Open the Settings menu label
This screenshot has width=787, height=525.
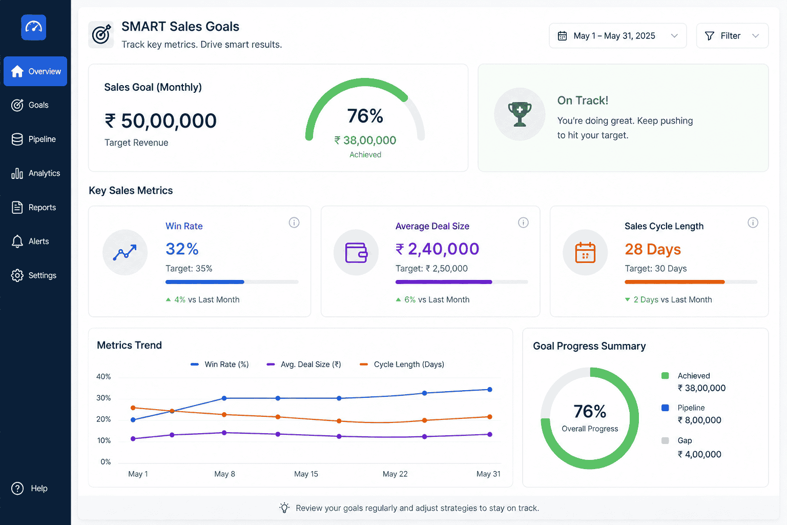(x=43, y=275)
